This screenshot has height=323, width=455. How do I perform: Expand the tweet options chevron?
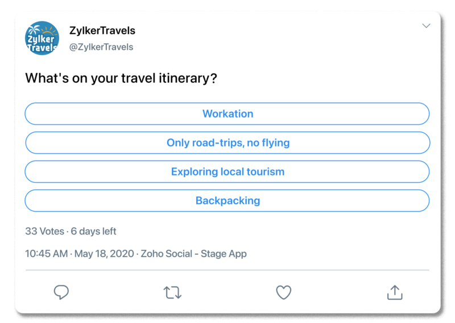click(x=426, y=26)
